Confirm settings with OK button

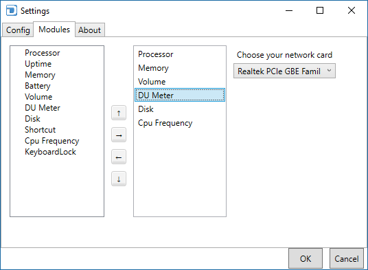306,258
